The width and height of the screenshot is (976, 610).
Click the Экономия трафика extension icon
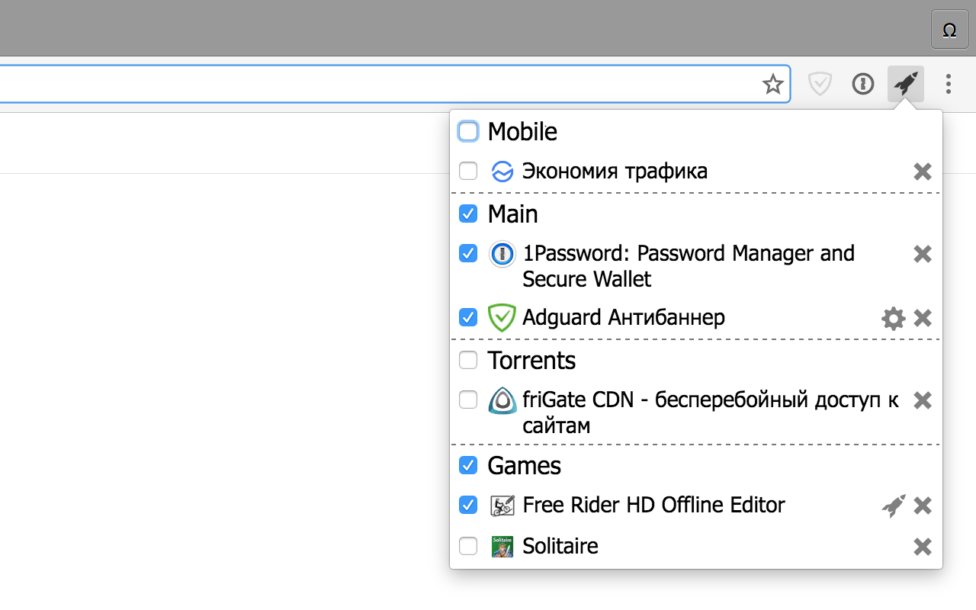point(502,172)
